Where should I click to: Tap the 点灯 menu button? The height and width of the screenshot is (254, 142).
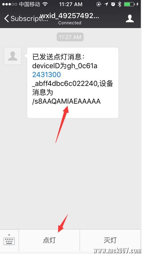(49, 240)
